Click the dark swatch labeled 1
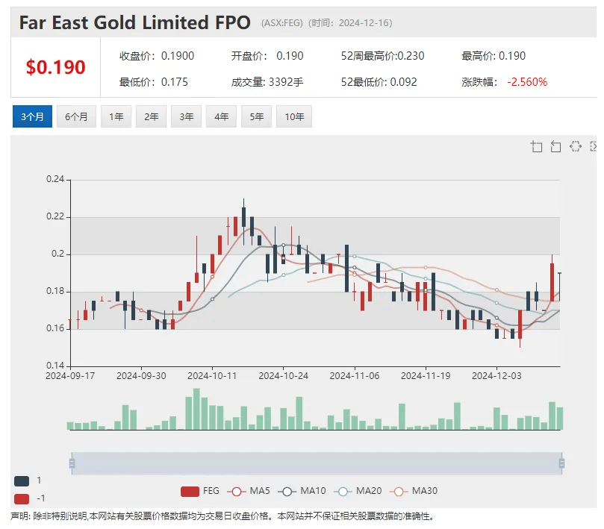Viewport: 604px width, 529px height. pyautogui.click(x=22, y=481)
